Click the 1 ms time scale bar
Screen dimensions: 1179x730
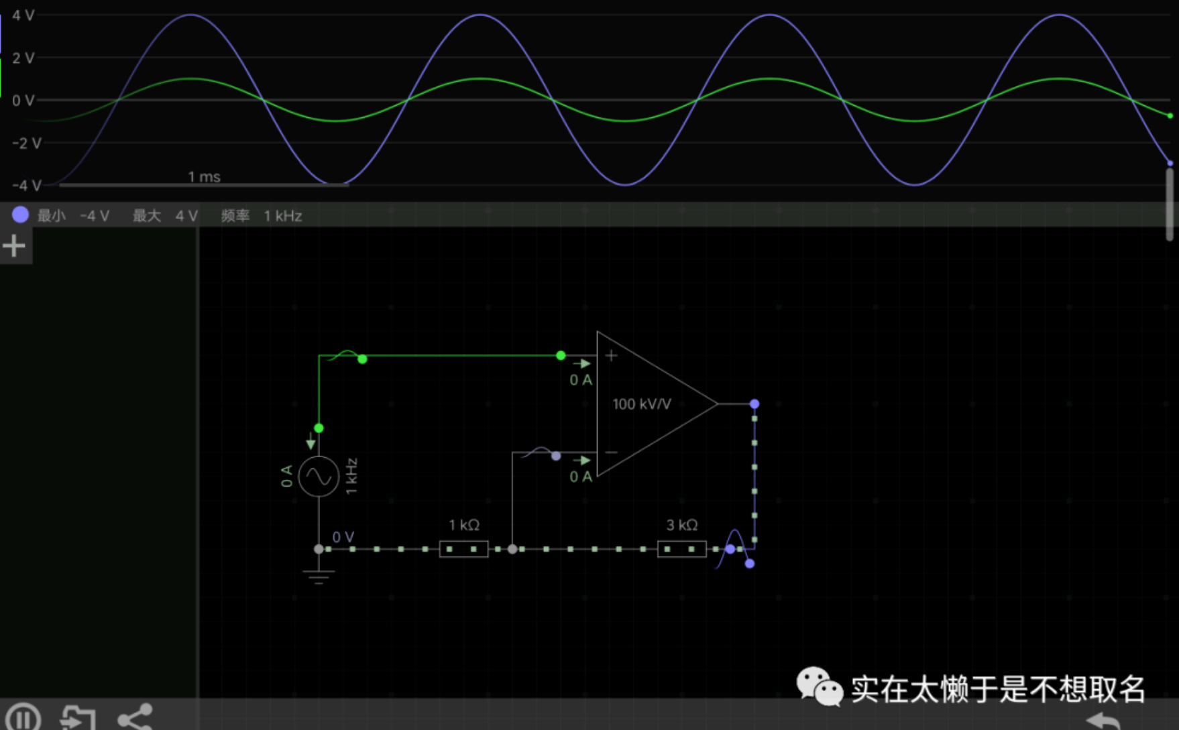pos(204,184)
